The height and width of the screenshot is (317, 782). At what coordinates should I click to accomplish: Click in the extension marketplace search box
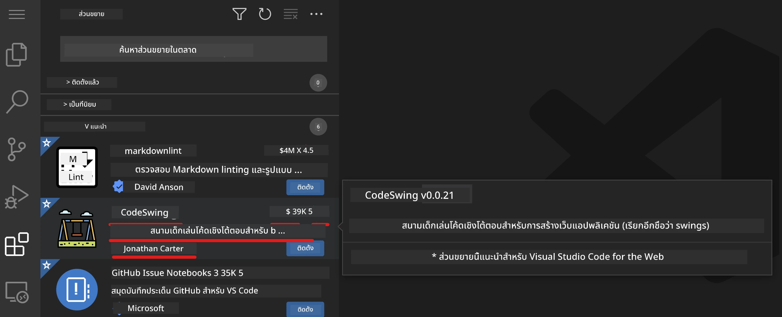(x=193, y=49)
